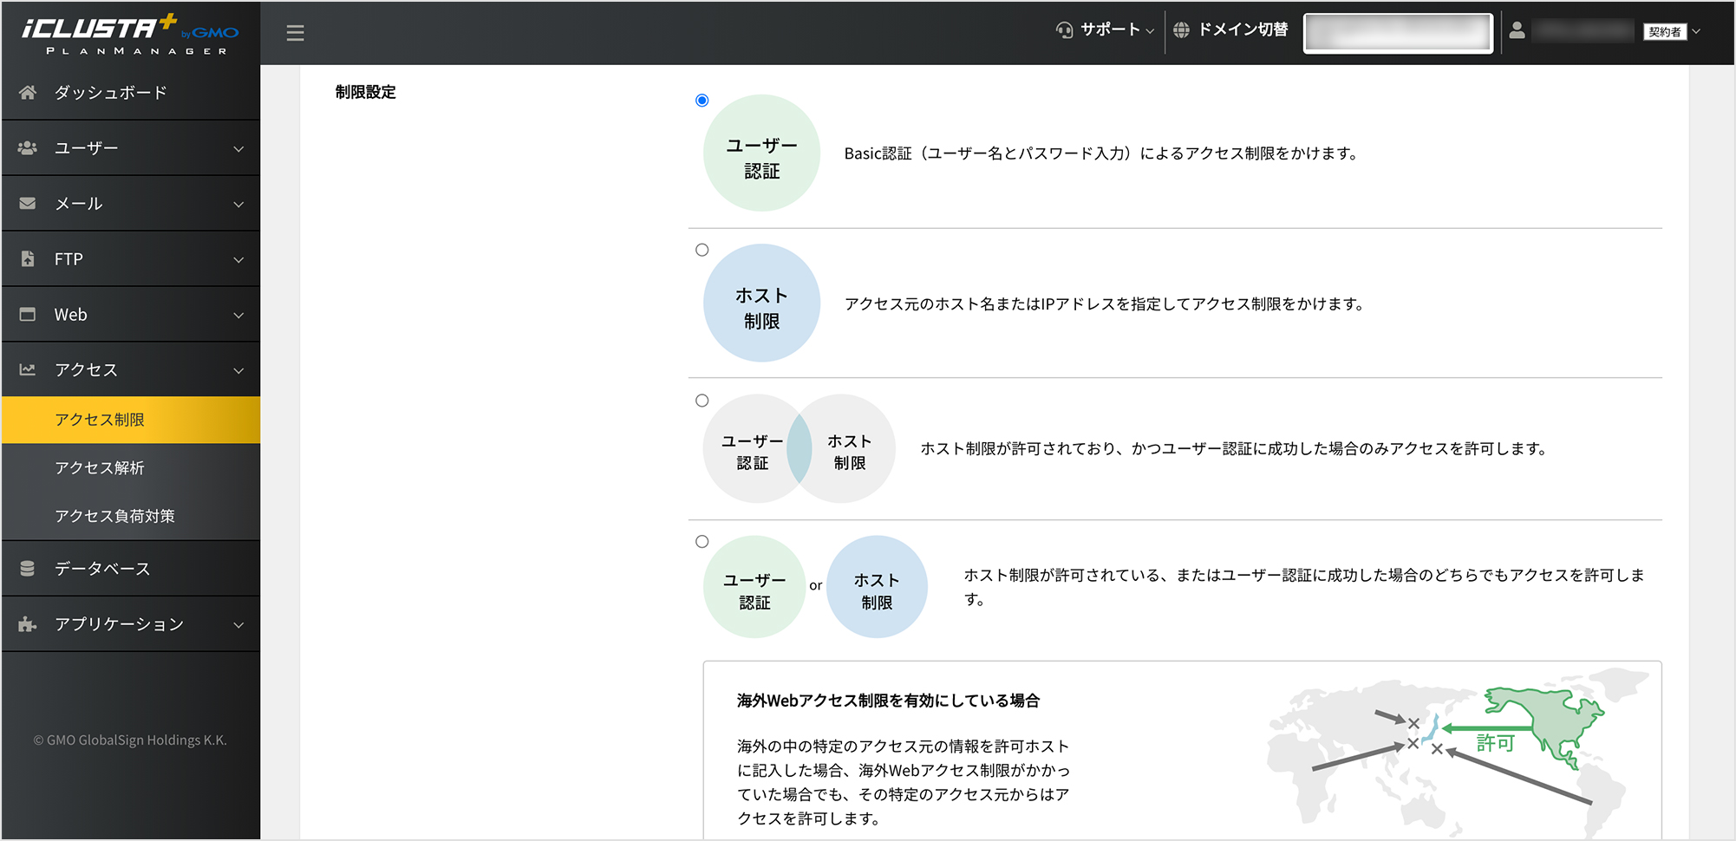Open the サポート dropdown
Screen dimensions: 1736x841
[1106, 30]
